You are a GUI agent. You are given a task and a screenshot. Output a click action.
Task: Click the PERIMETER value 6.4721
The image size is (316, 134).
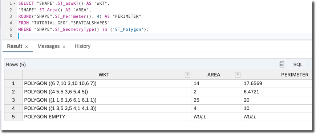click(x=277, y=92)
